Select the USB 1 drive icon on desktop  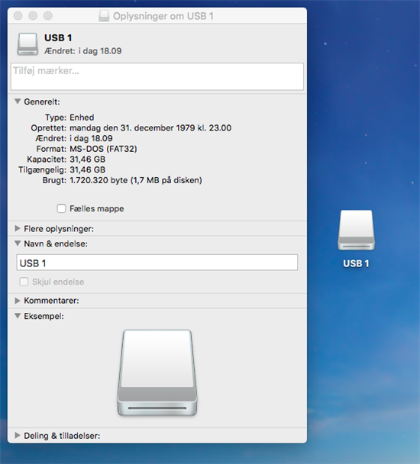[x=356, y=230]
